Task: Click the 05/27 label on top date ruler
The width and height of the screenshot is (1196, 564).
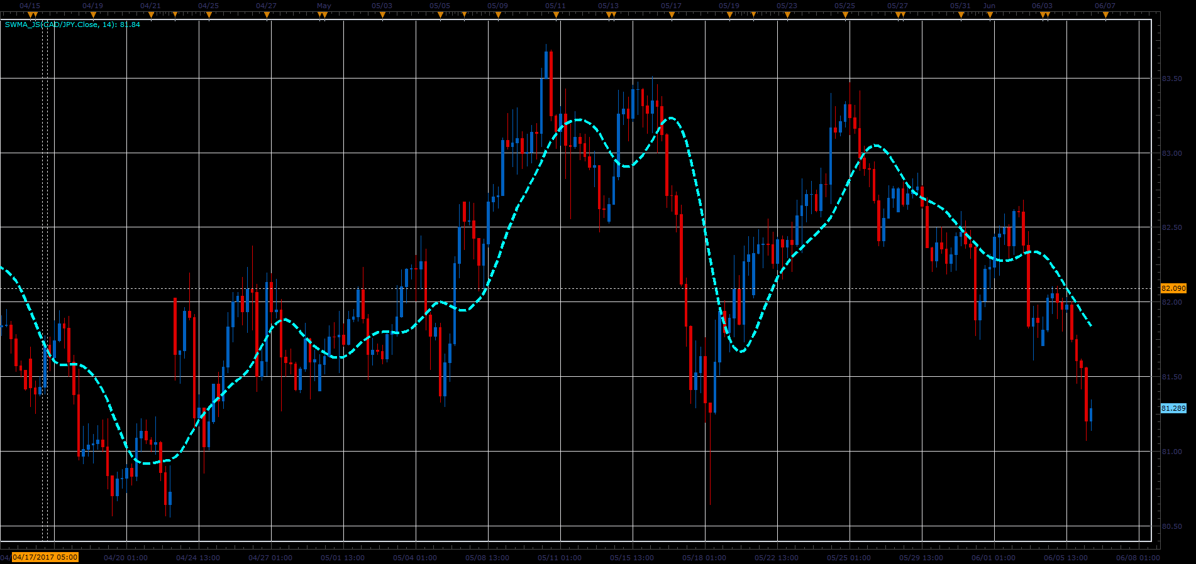Action: 897,6
